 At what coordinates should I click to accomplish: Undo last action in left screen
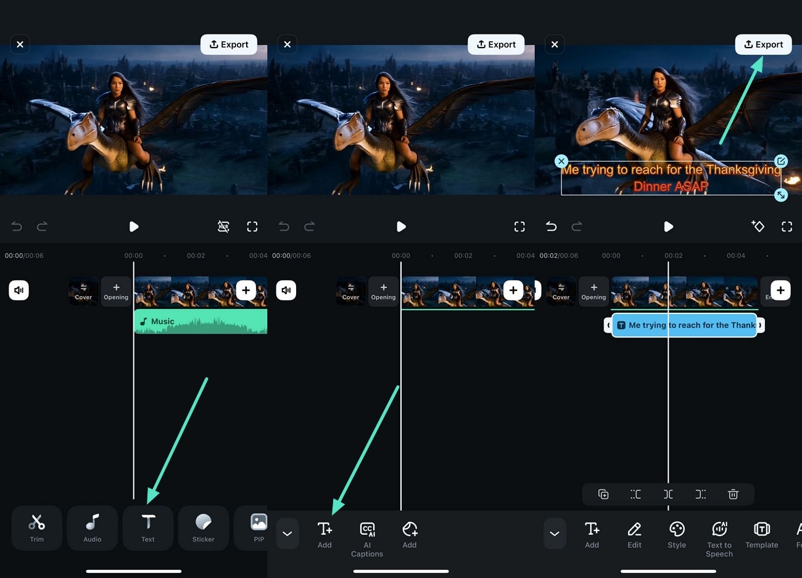(x=17, y=226)
